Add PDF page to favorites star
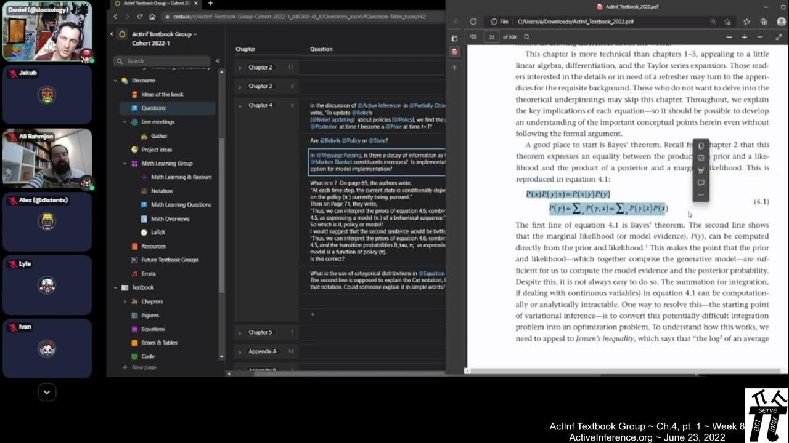Image resolution: width=789 pixels, height=443 pixels. (x=727, y=22)
